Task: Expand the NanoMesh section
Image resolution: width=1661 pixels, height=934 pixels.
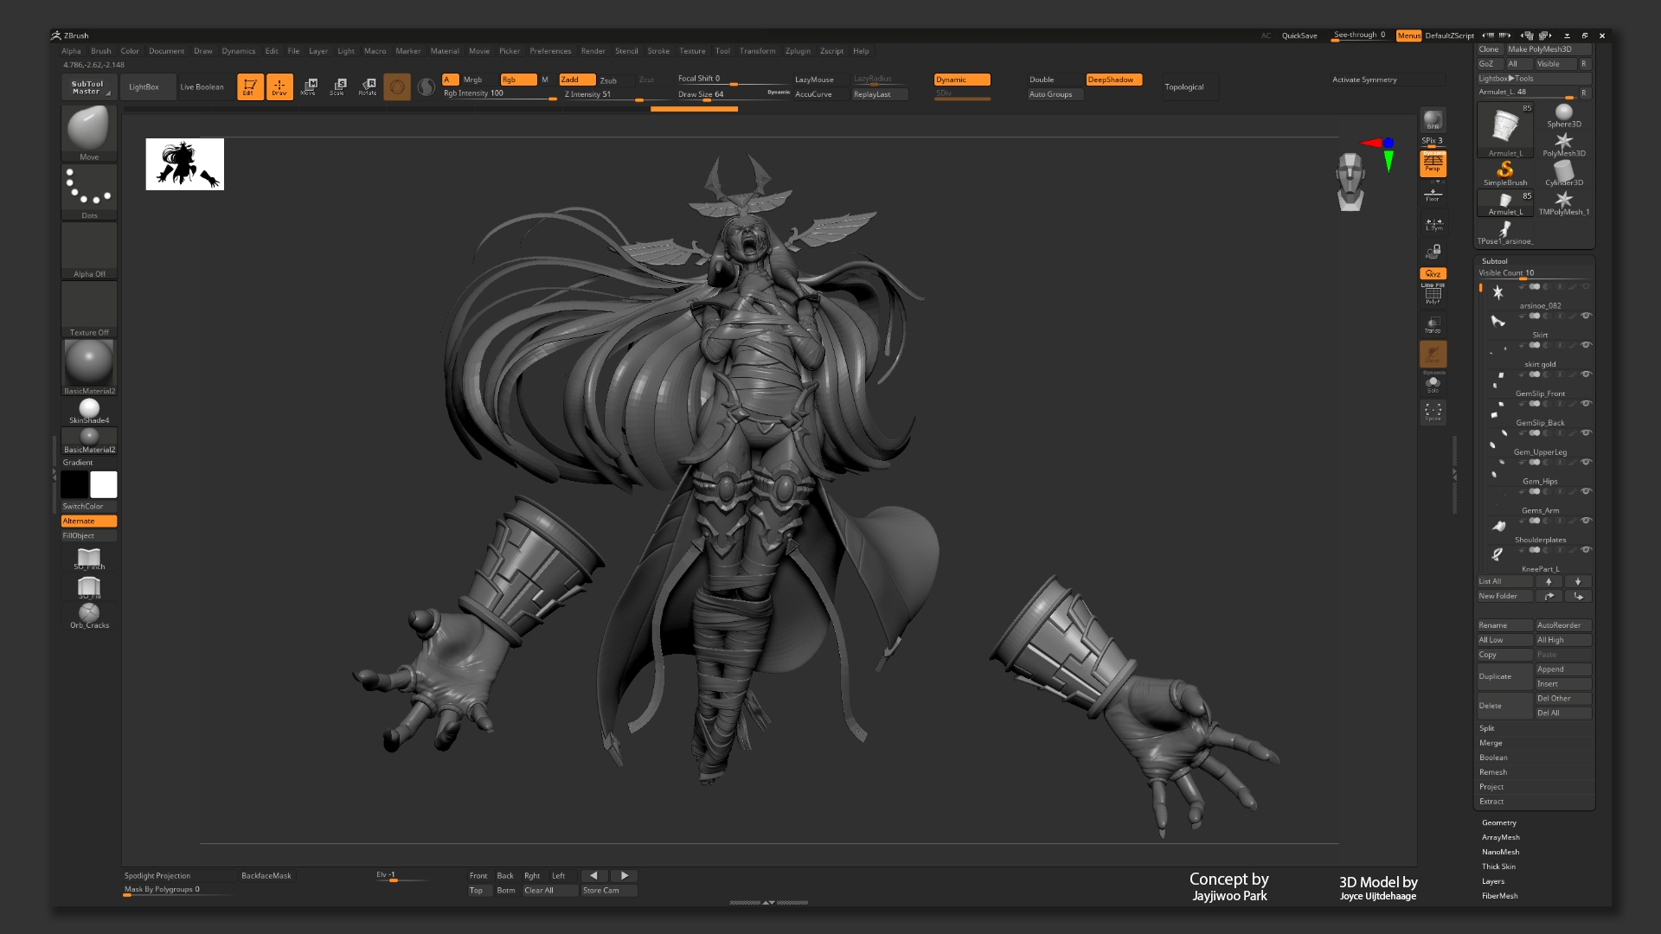Action: pos(1501,852)
